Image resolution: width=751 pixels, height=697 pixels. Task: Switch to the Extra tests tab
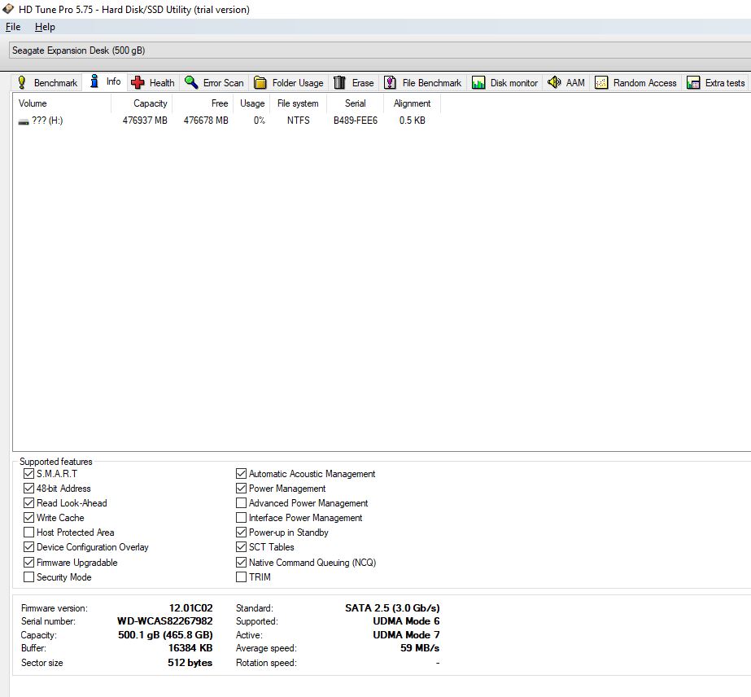pyautogui.click(x=717, y=82)
